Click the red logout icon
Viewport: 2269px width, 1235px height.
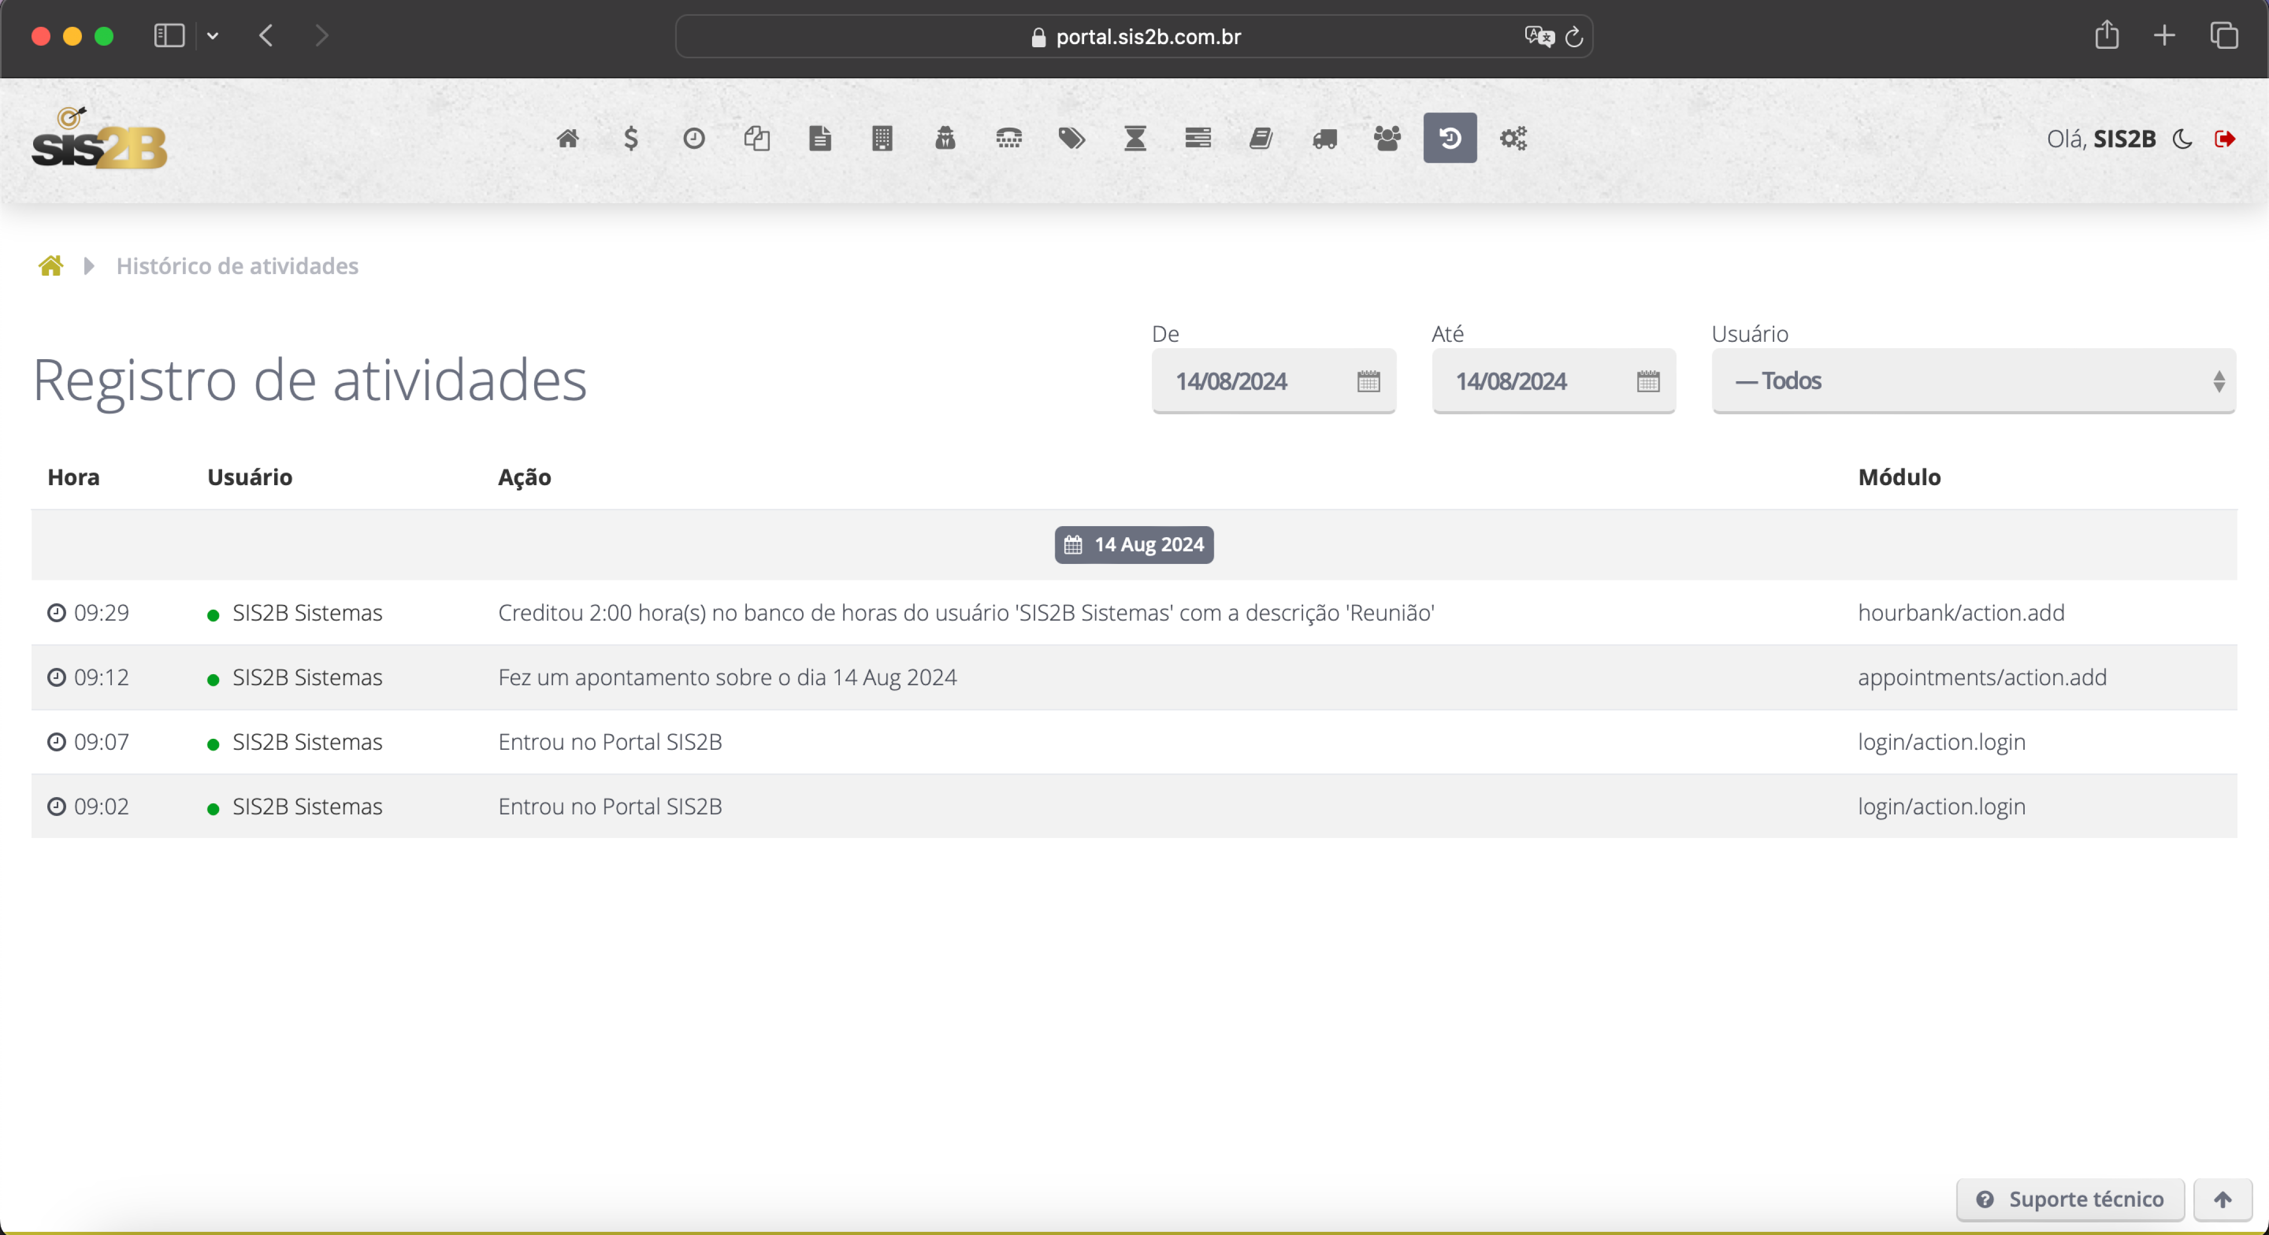(x=2224, y=138)
